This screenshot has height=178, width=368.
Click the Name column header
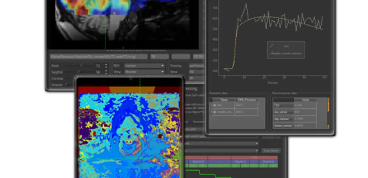(223, 99)
